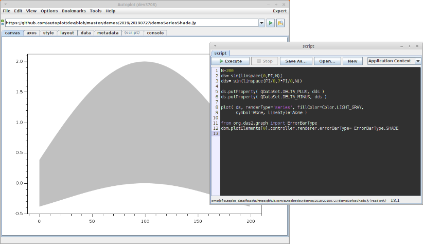Open the Tools menu
Viewport: 423px width, 244px height.
point(95,11)
